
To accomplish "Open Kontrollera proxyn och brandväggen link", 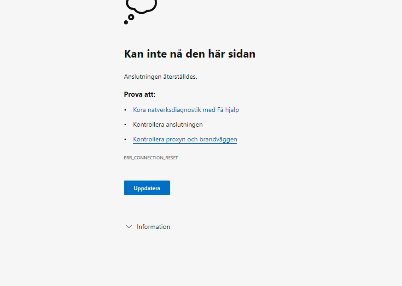I will pyautogui.click(x=185, y=140).
